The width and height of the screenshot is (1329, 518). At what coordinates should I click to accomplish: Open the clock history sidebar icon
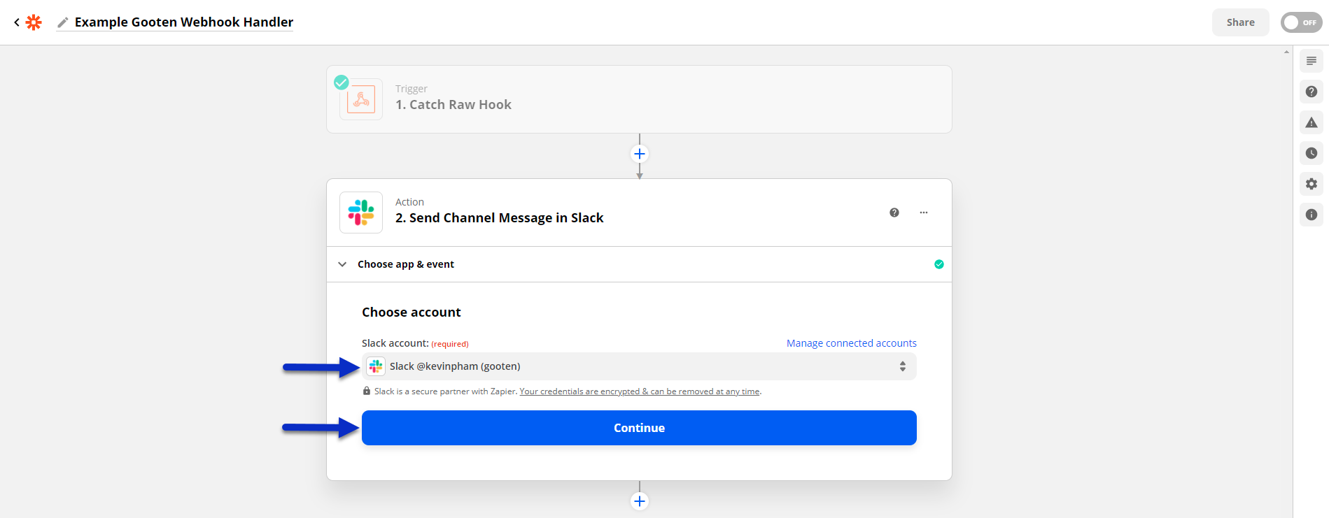point(1312,153)
